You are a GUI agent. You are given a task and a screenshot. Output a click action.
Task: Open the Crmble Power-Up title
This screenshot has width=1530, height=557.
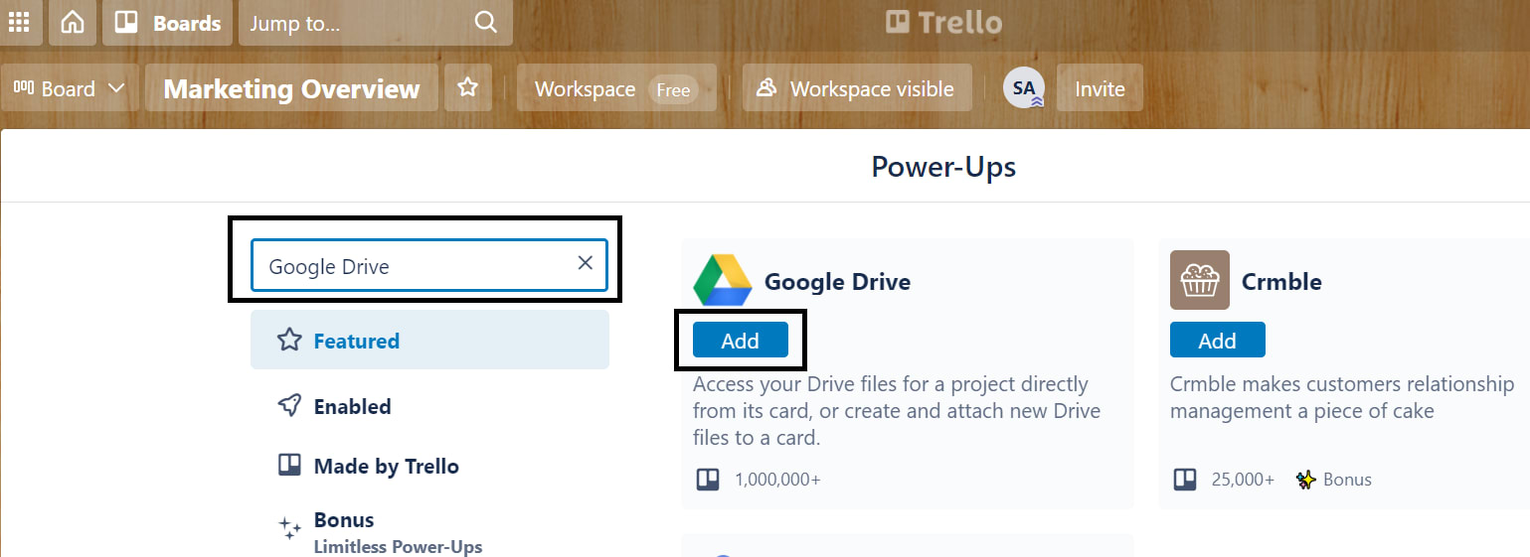click(1281, 282)
